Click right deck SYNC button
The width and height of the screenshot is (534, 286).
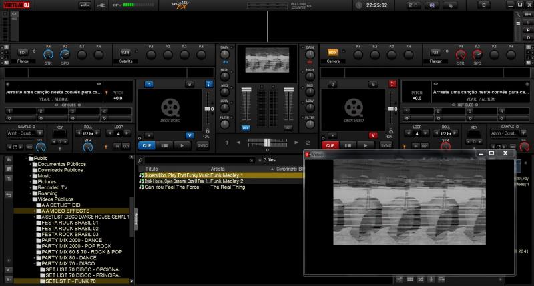point(386,145)
